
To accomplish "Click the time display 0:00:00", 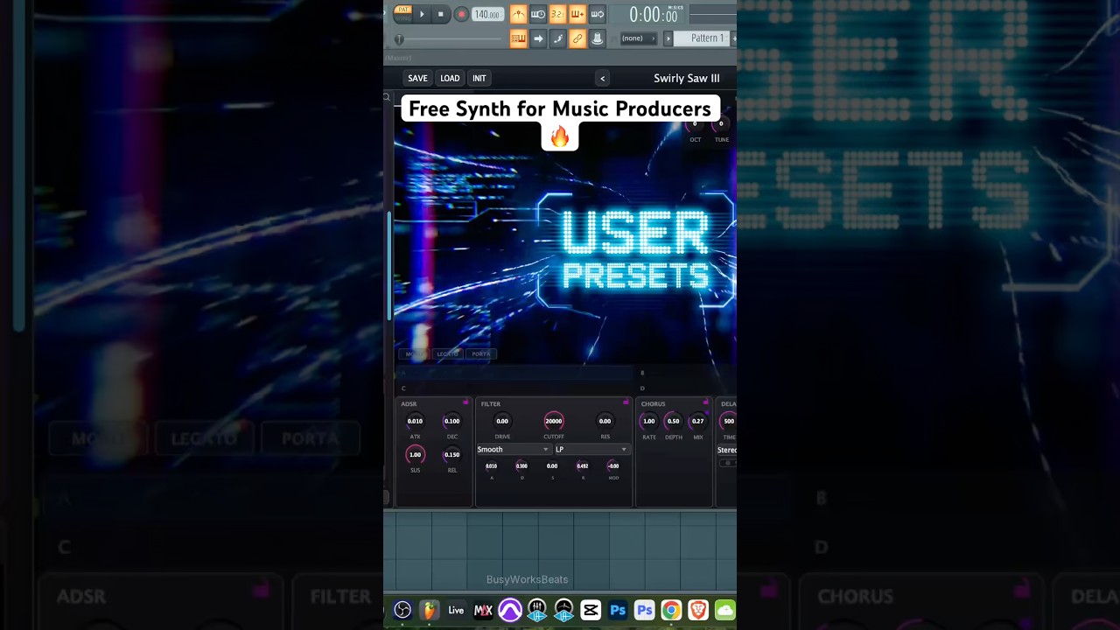I will click(x=654, y=15).
